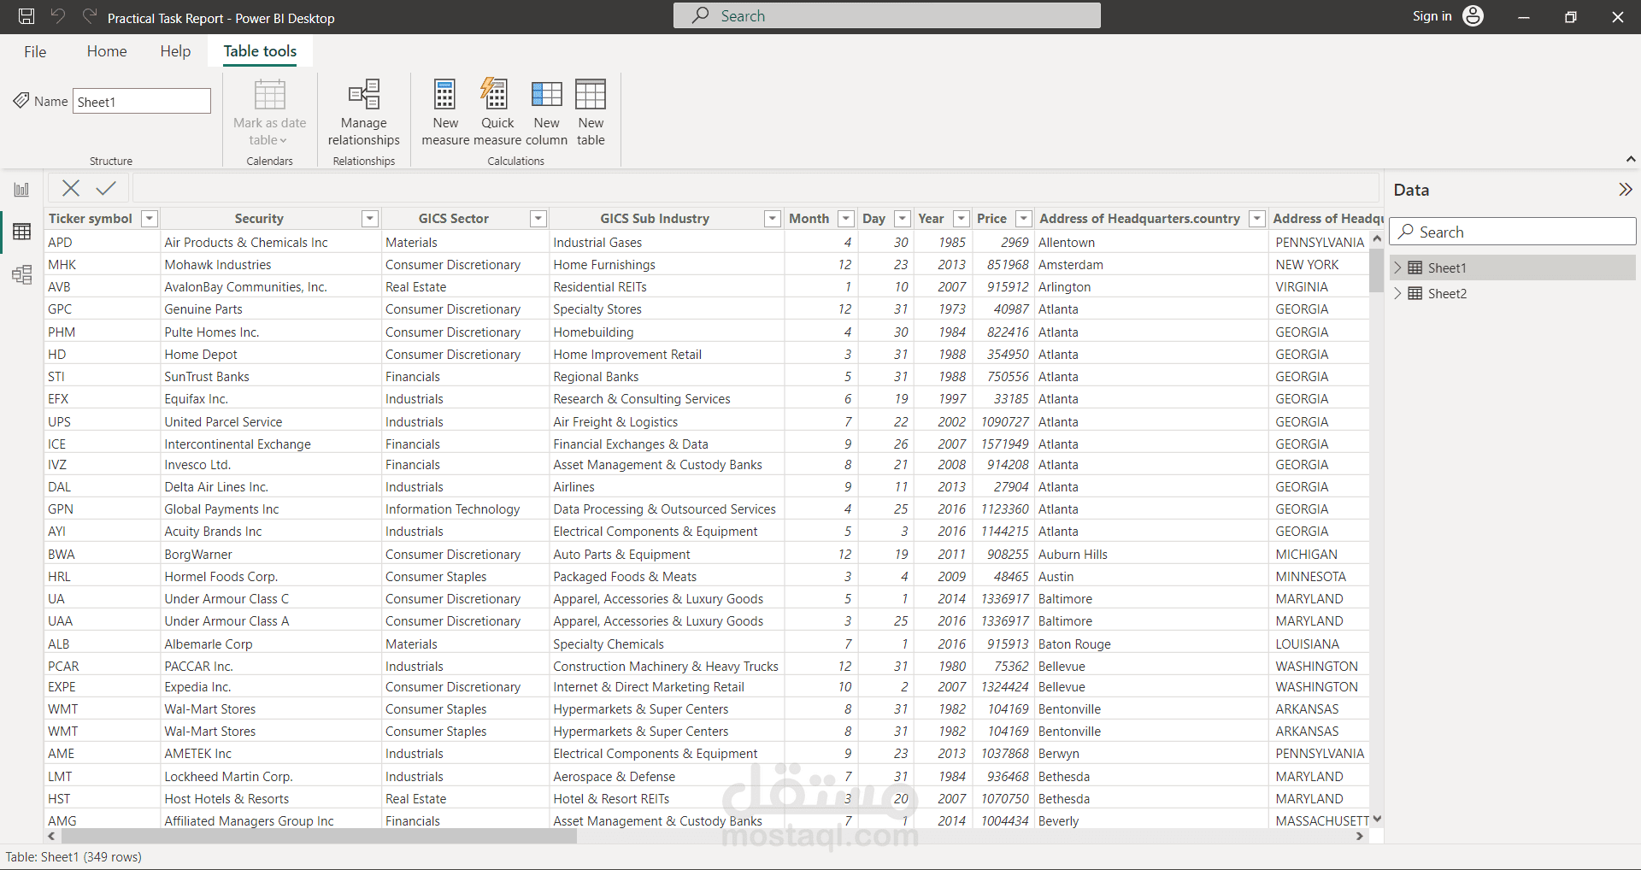Screen dimensions: 1641x870
Task: Click the horizontal scrollbar thumb
Action: click(x=317, y=837)
